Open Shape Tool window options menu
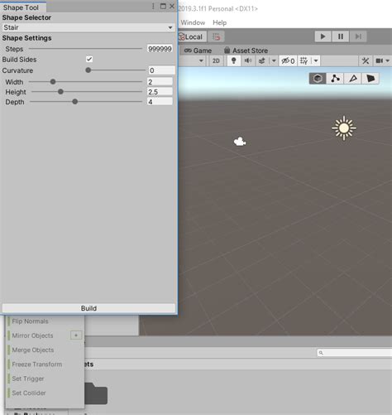This screenshot has height=415, width=392. pos(153,6)
